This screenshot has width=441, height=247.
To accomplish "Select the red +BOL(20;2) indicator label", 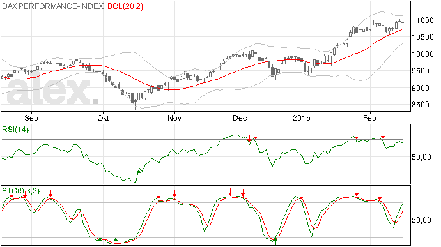I will click(x=123, y=6).
